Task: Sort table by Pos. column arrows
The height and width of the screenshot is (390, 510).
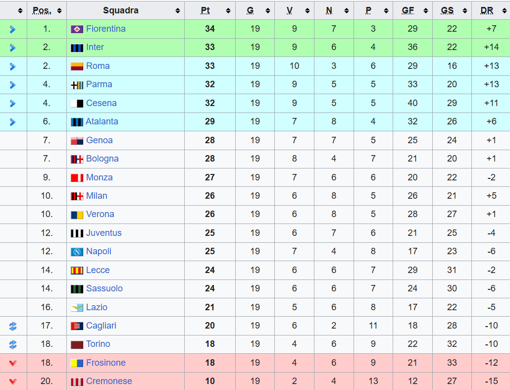Action: click(59, 10)
